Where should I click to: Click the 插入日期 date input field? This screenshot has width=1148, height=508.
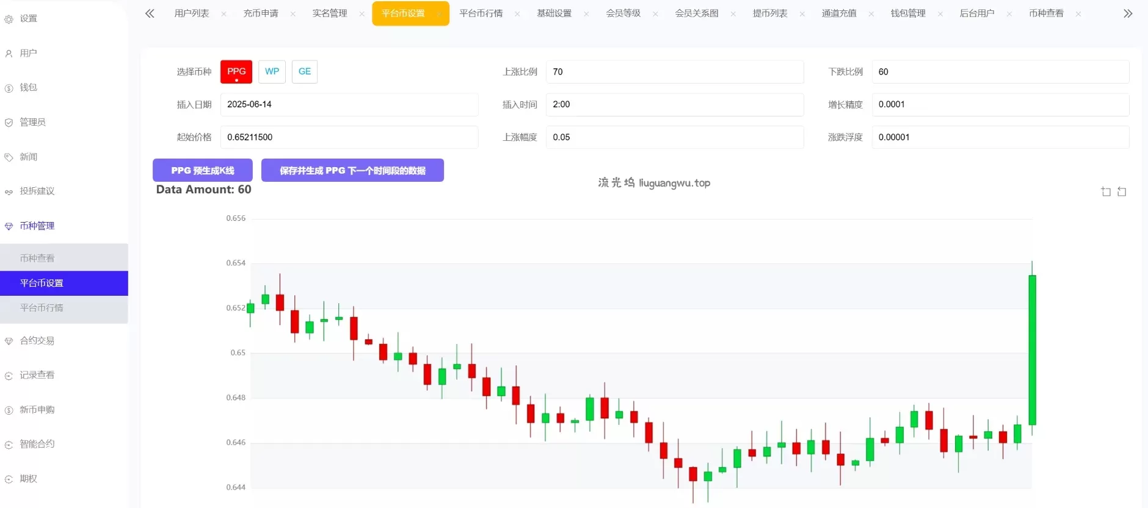[349, 105]
